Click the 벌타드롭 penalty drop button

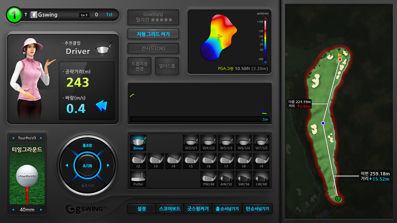click(167, 66)
